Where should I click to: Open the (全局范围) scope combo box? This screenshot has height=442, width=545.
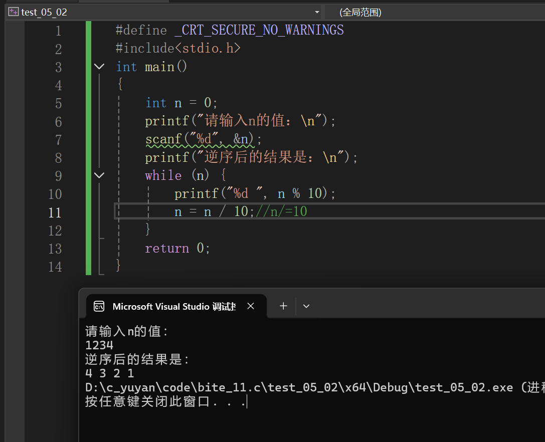tap(435, 13)
